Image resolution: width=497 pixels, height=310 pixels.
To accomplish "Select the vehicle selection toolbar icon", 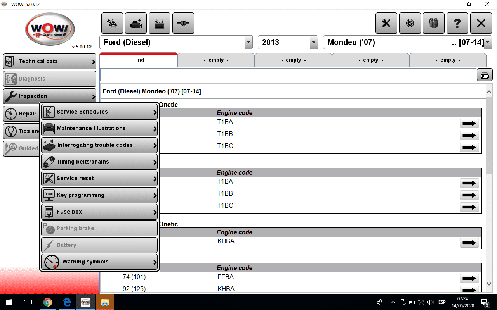I will 112,23.
